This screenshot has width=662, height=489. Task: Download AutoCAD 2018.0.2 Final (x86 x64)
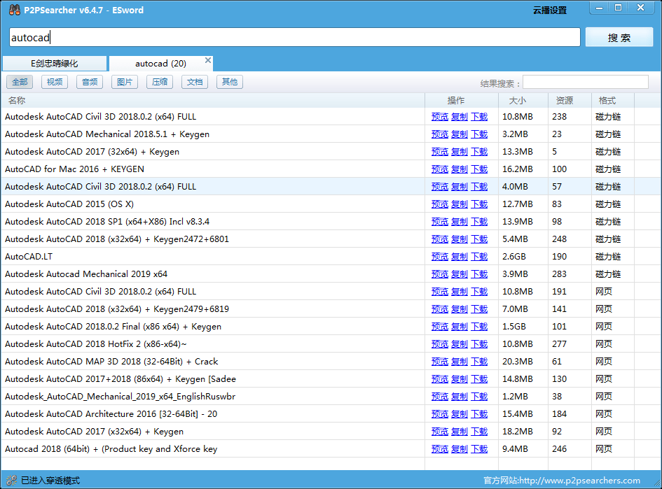tap(479, 327)
